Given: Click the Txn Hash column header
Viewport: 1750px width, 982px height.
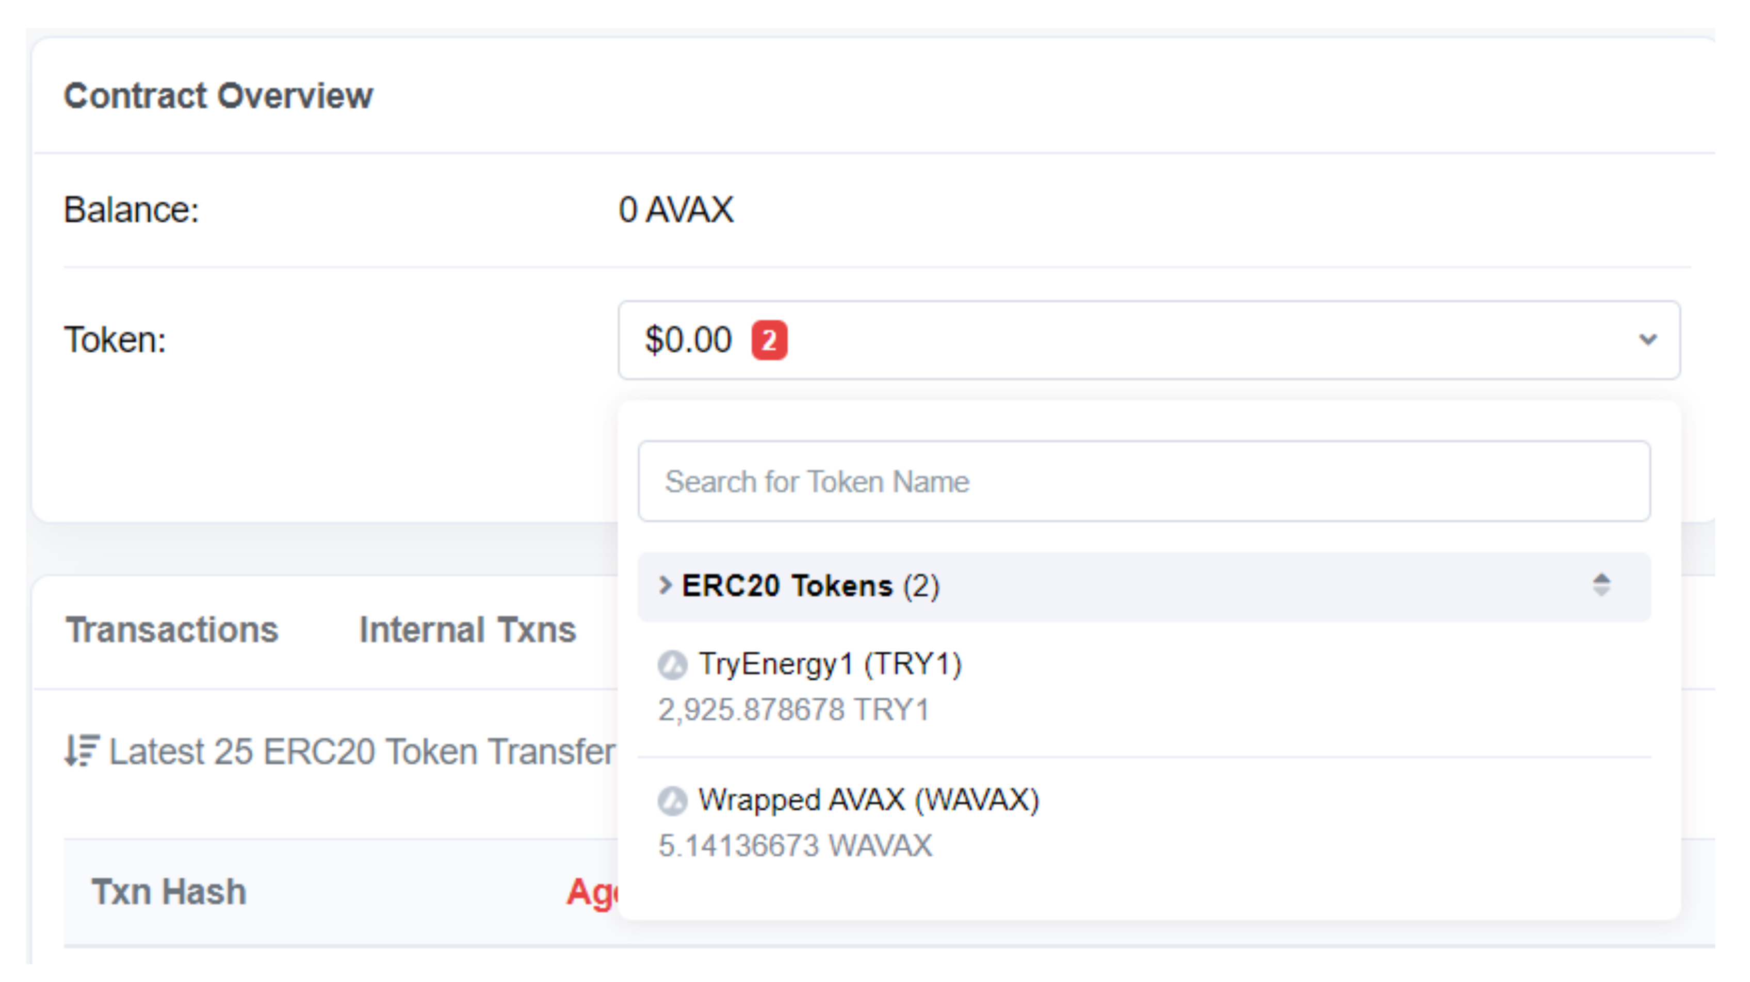Looking at the screenshot, I should click(x=169, y=892).
